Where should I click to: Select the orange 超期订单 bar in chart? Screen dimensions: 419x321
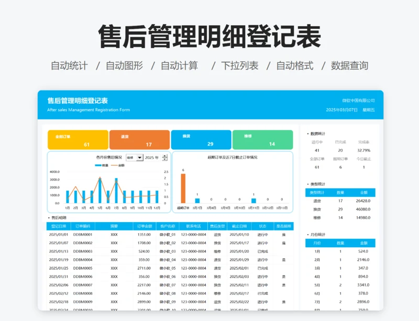183,189
